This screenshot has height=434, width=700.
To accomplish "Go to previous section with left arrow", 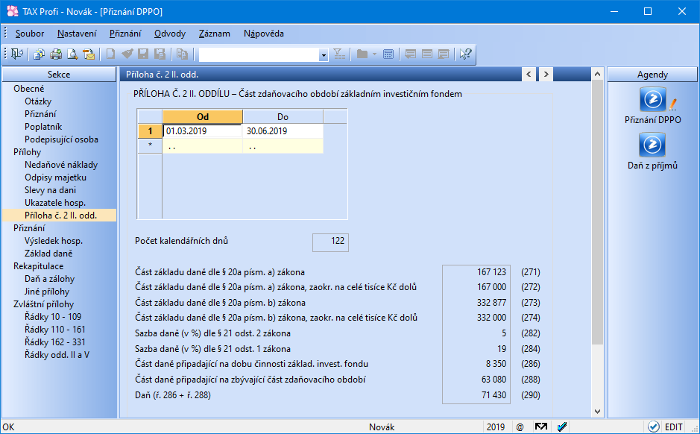I will click(x=529, y=75).
